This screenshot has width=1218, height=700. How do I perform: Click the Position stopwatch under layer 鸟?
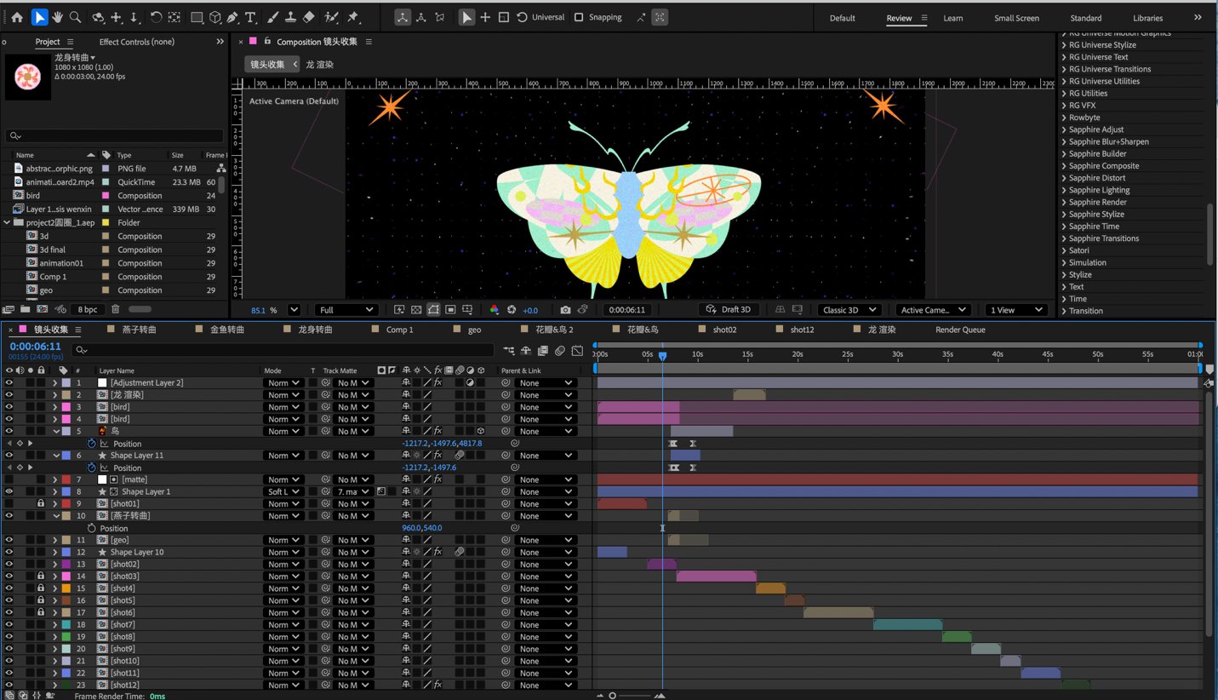coord(92,444)
